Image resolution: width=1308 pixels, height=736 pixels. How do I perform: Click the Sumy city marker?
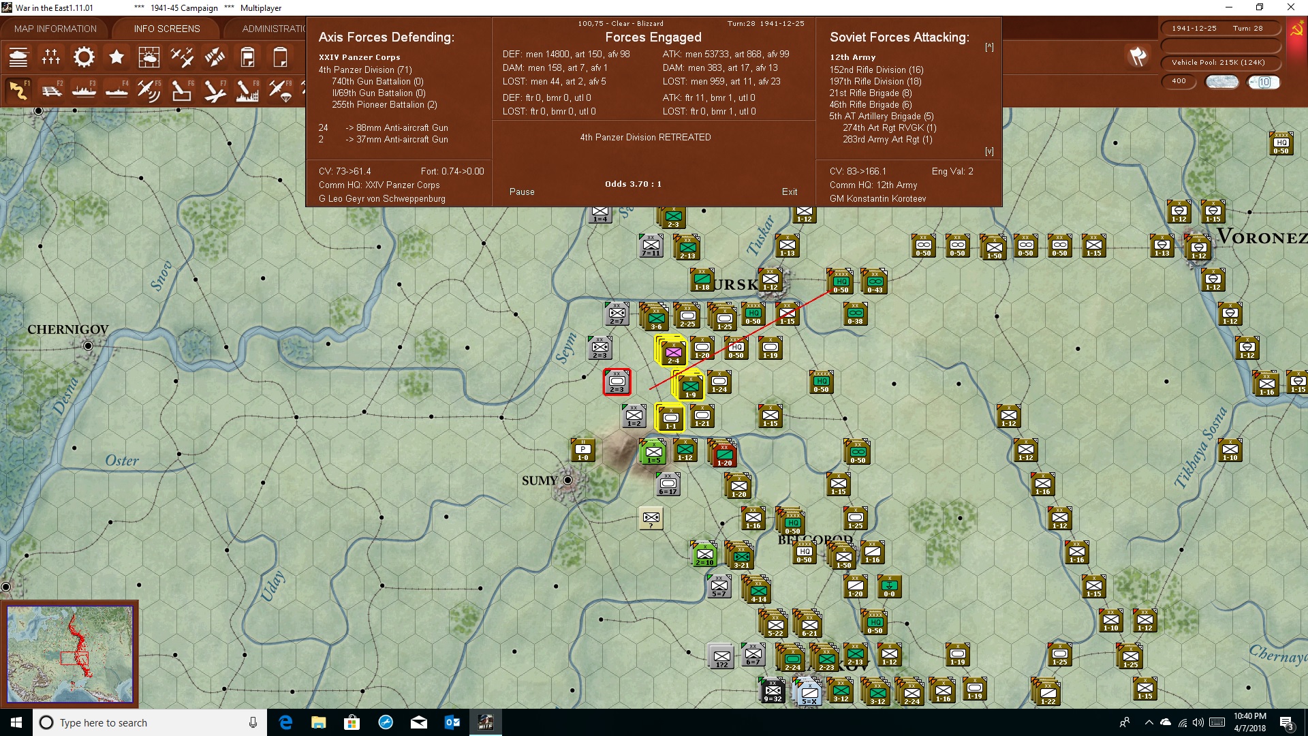pyautogui.click(x=567, y=480)
